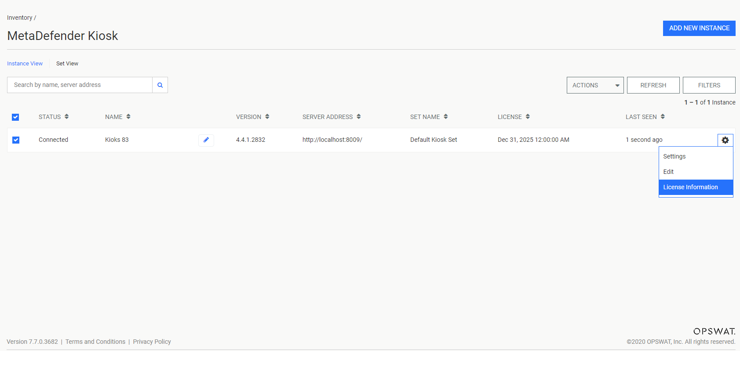Toggle the select-all header checkbox
This screenshot has height=382, width=740.
(15, 117)
